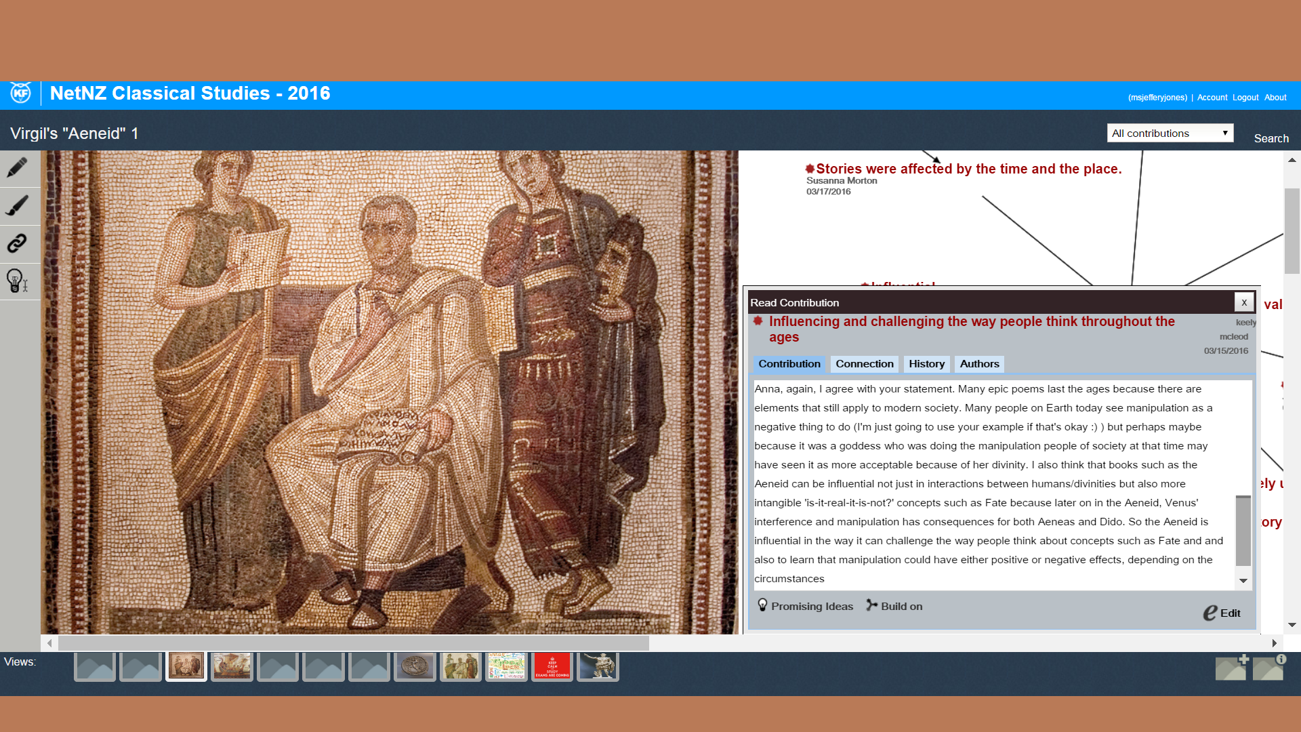Close the Read Contribution dialog
The image size is (1301, 732).
point(1244,302)
